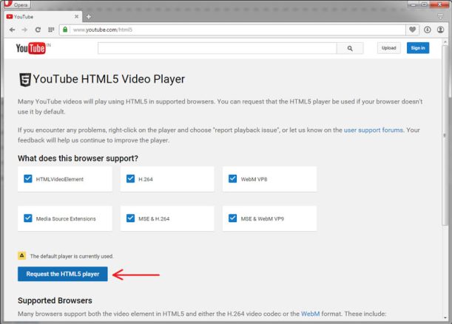Click Request the HTML5 player button
452x324 pixels.
63,274
